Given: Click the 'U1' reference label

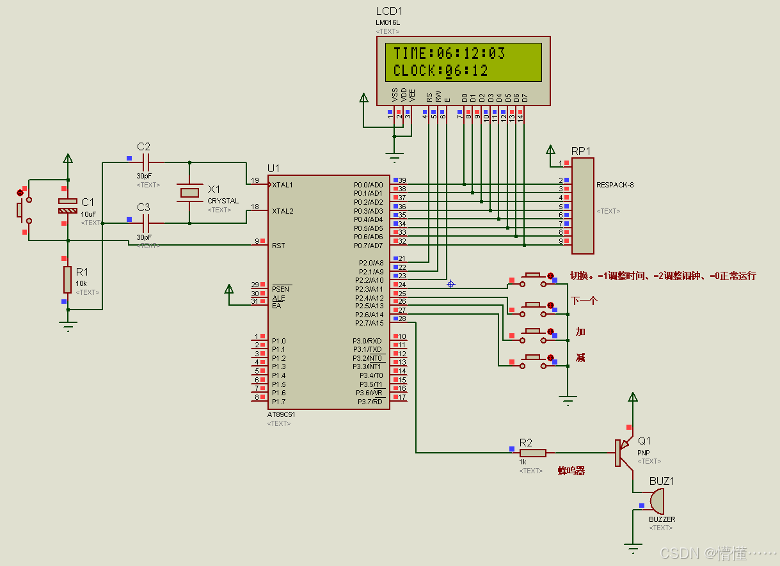Looking at the screenshot, I should (x=273, y=168).
